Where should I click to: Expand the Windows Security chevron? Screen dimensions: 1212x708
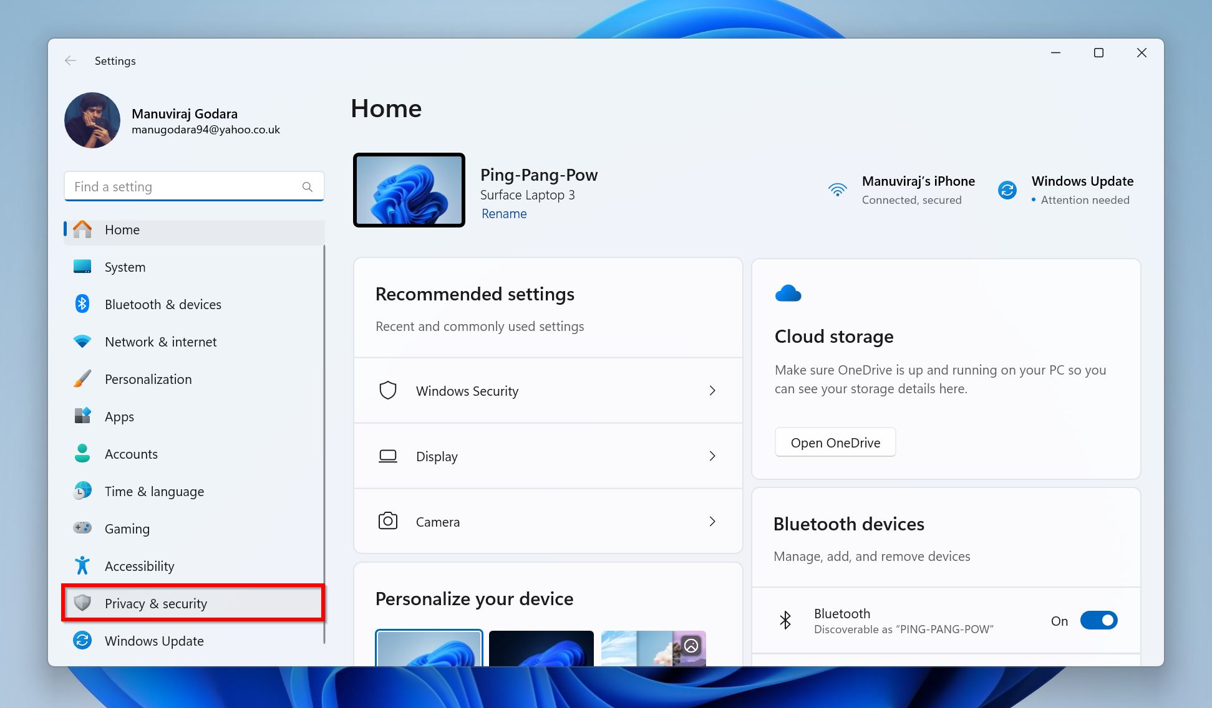(x=712, y=390)
